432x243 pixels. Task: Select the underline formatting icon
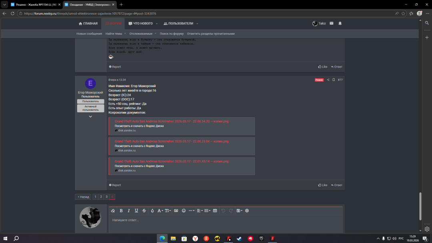click(136, 211)
